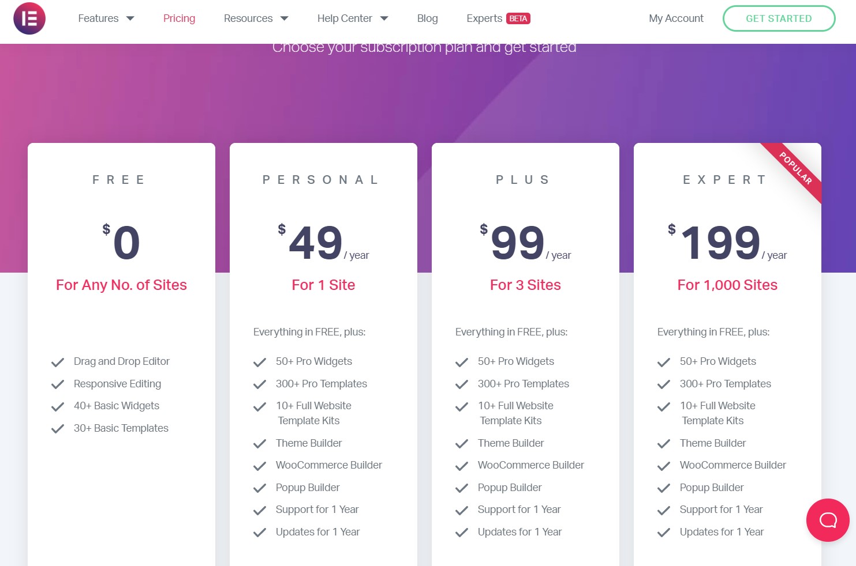Click checkmark beside Drag and Drop Editor
This screenshot has height=566, width=856.
coord(58,363)
